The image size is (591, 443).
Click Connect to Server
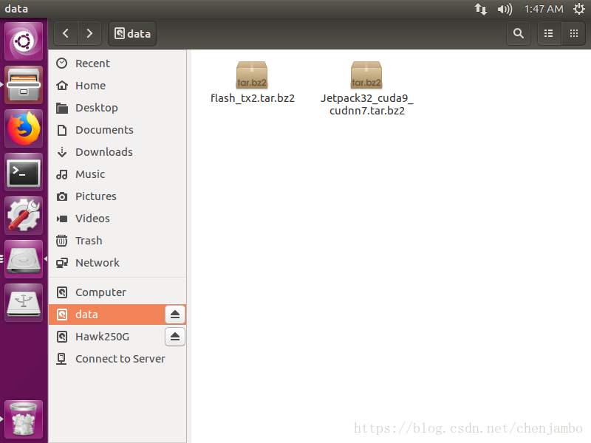[x=117, y=359]
